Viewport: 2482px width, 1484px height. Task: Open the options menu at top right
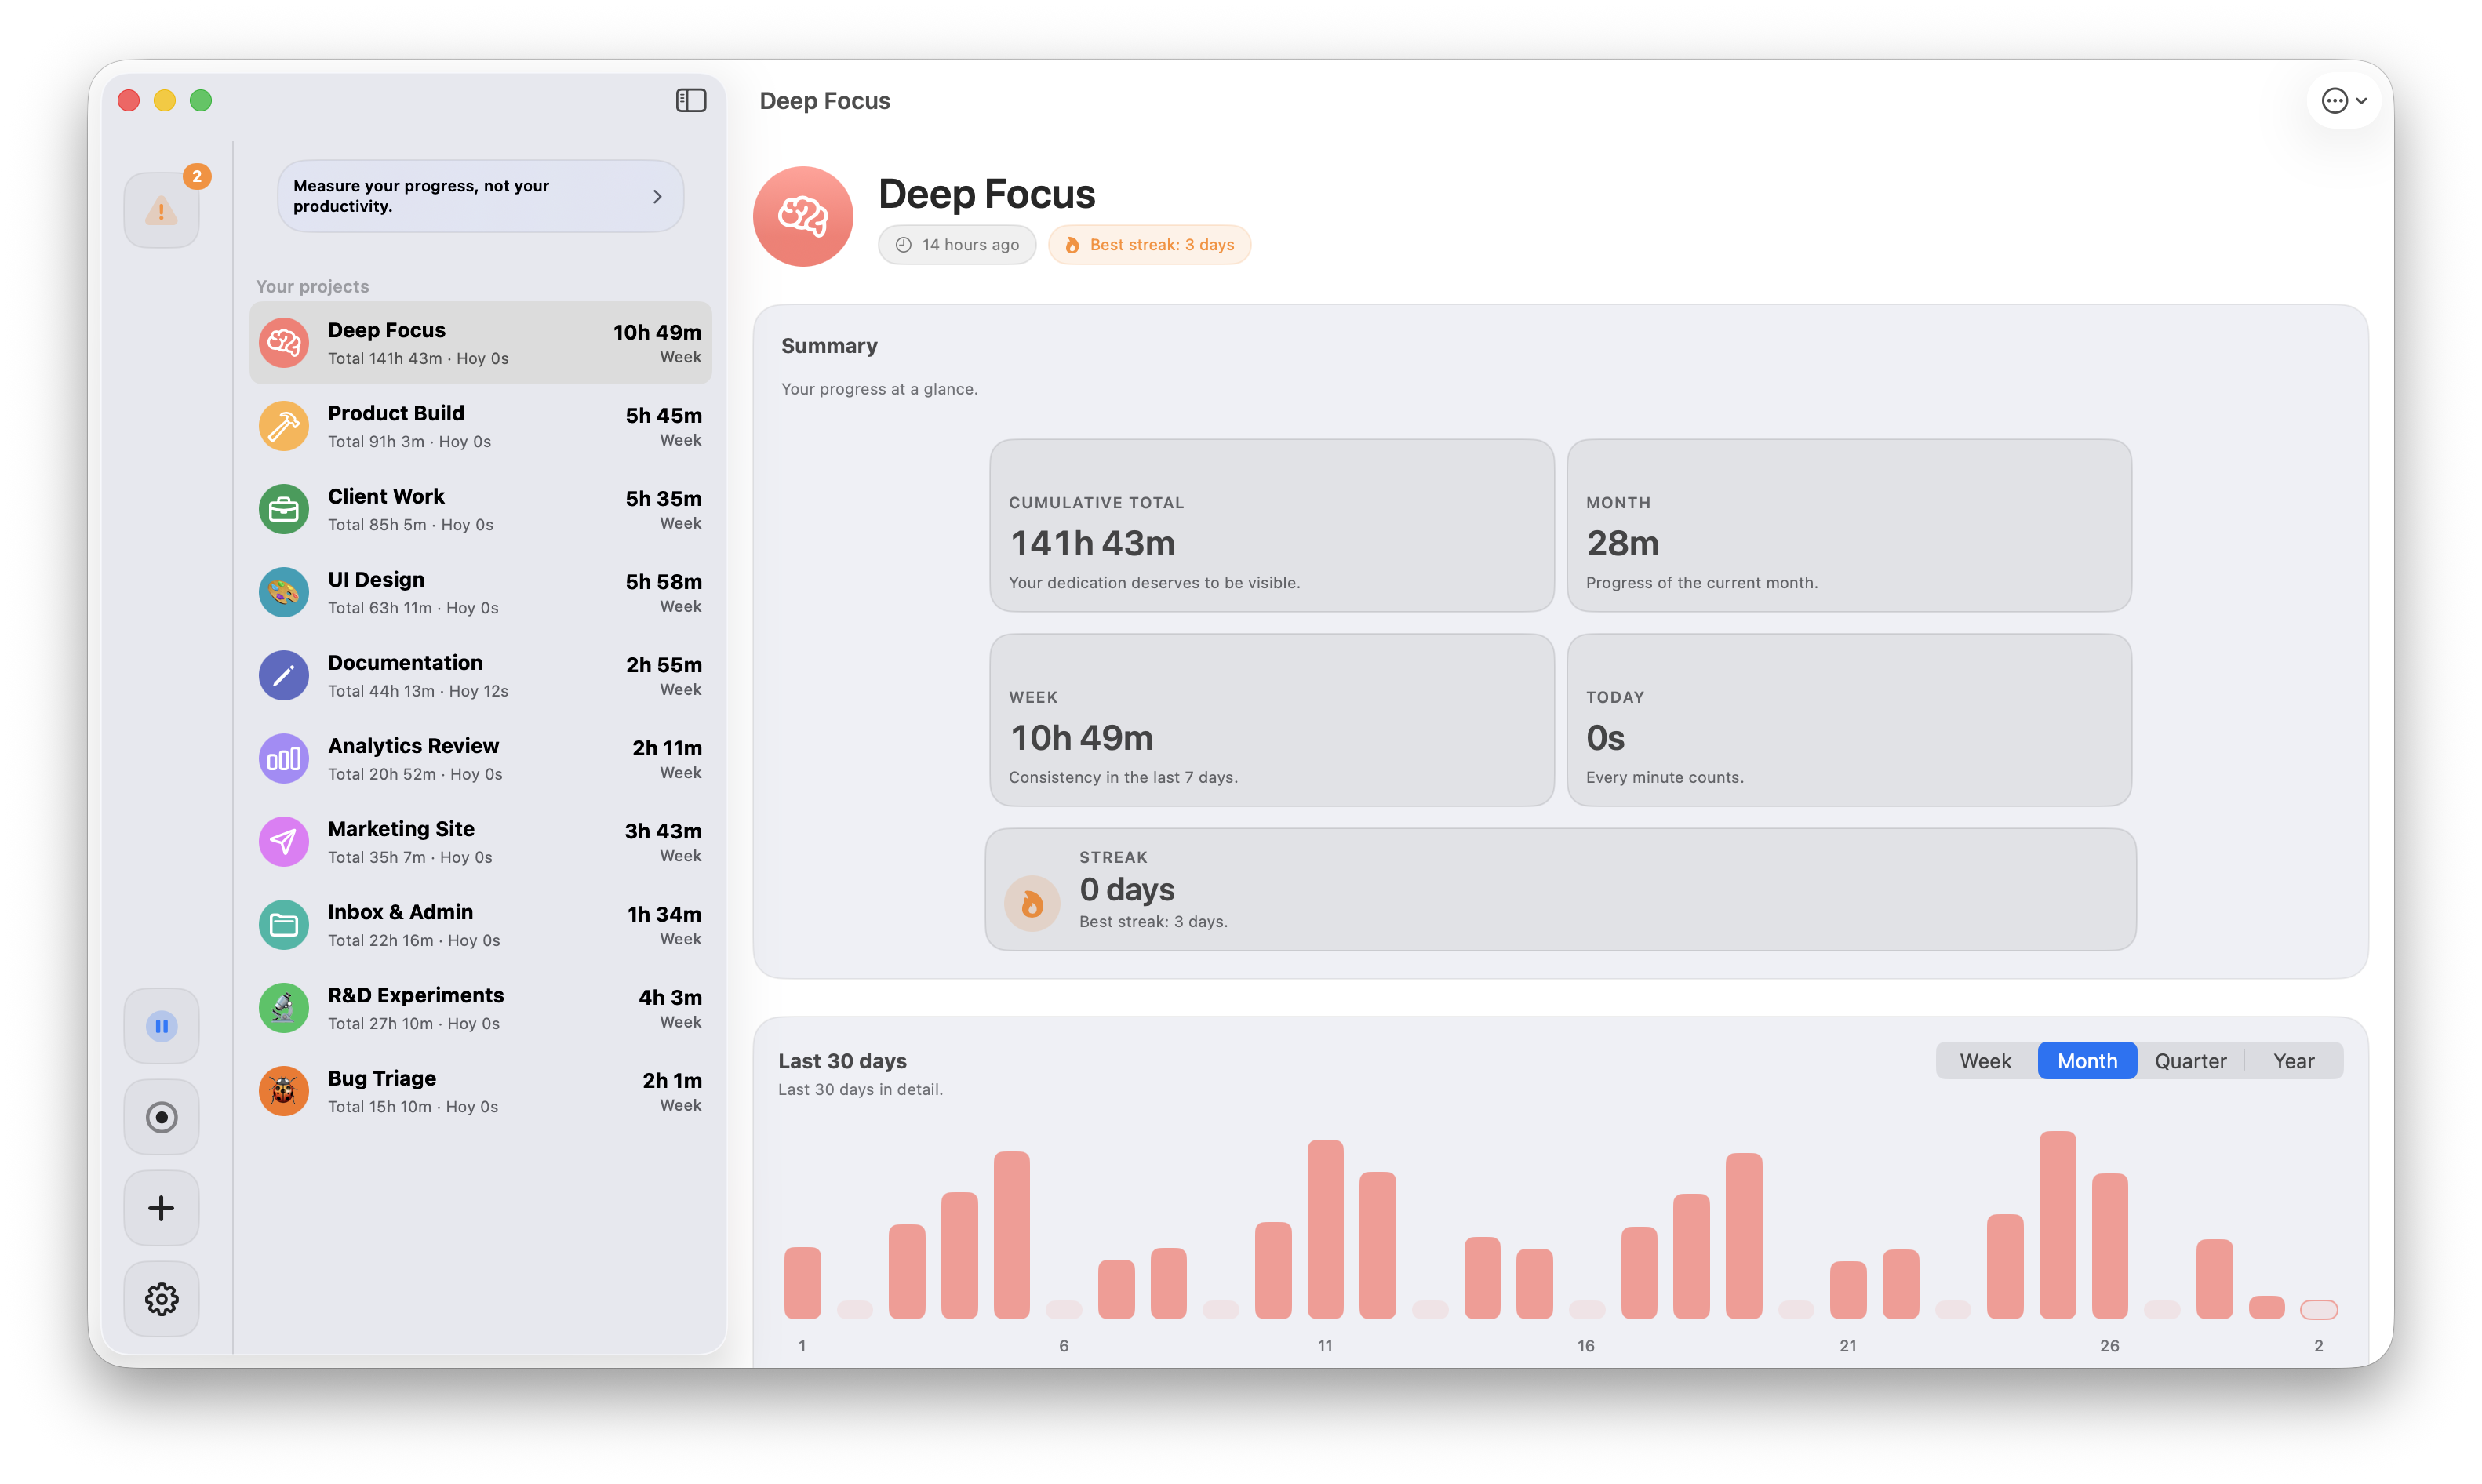click(x=2343, y=100)
